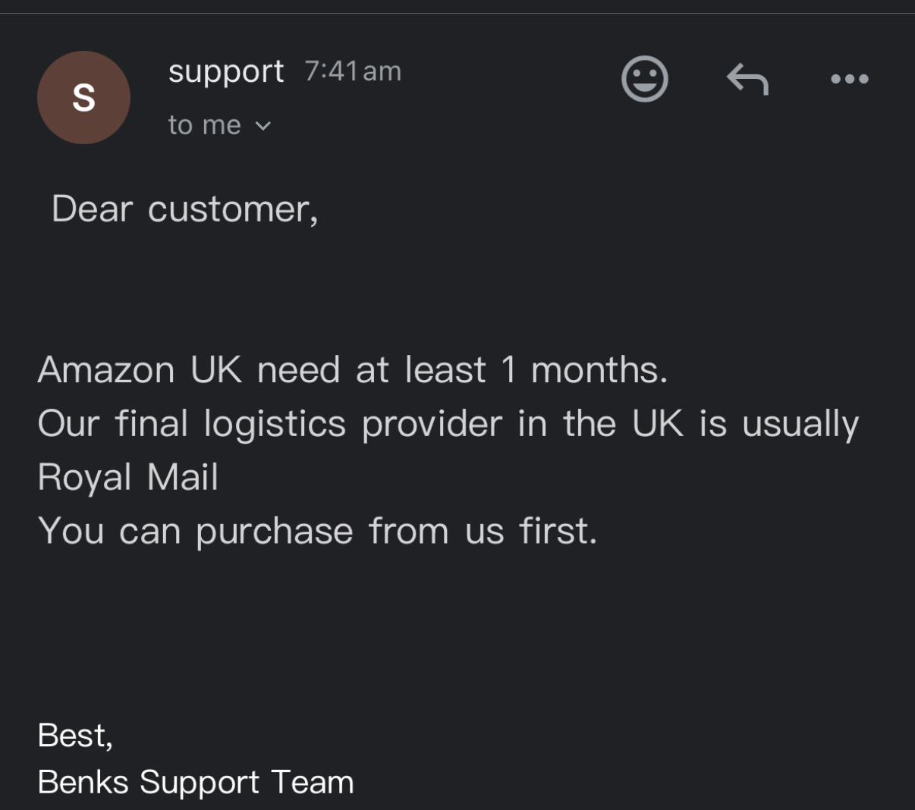Click the "Best," sign-off line
Image resolution: width=915 pixels, height=810 pixels.
point(75,735)
